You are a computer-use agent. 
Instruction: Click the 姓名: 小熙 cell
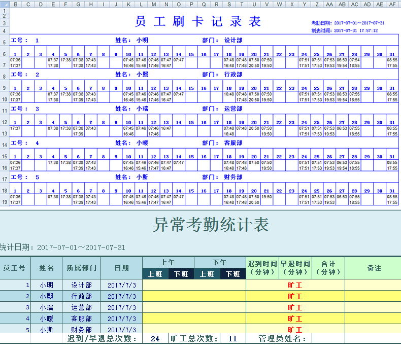(x=132, y=75)
